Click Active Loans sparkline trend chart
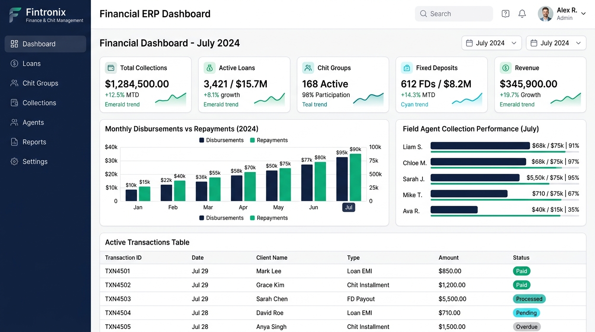Viewport: 595px width, 332px height. click(269, 99)
